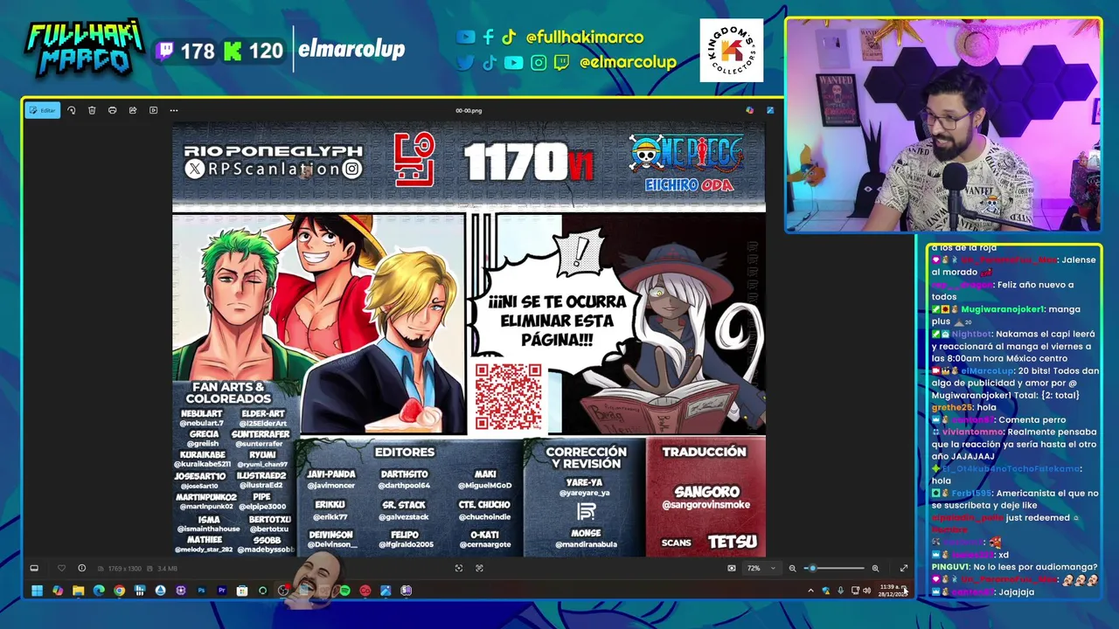
Task: Open the taskbar clock showing 11:39
Action: 892,591
